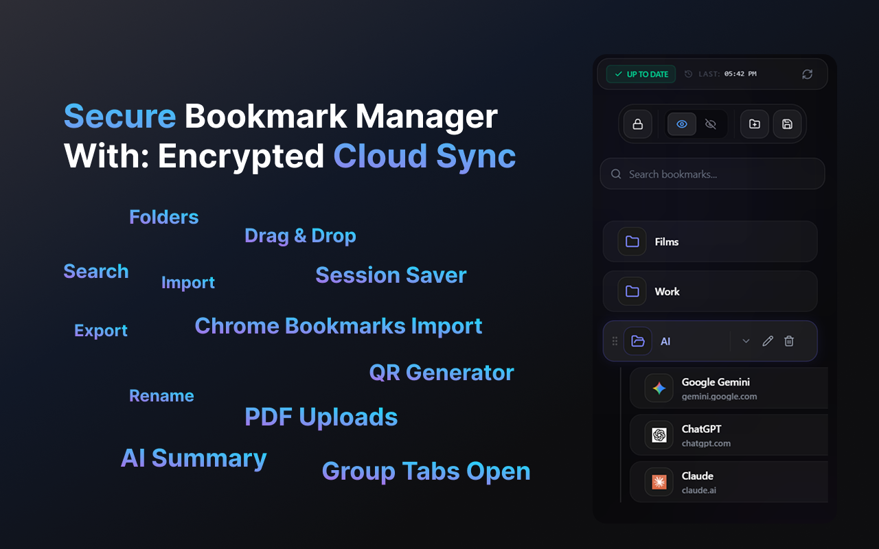Delete the AI folder using trash icon
879x549 pixels.
click(x=789, y=341)
